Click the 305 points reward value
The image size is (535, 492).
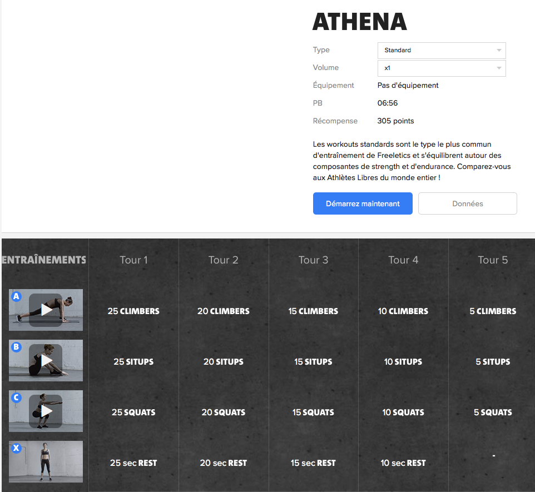pyautogui.click(x=395, y=121)
